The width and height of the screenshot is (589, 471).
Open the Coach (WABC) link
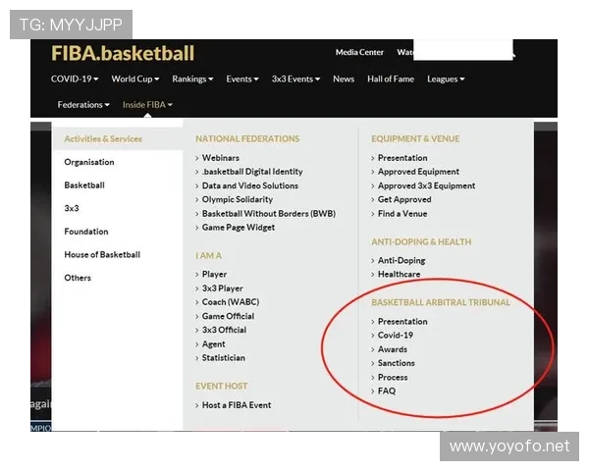tap(231, 302)
